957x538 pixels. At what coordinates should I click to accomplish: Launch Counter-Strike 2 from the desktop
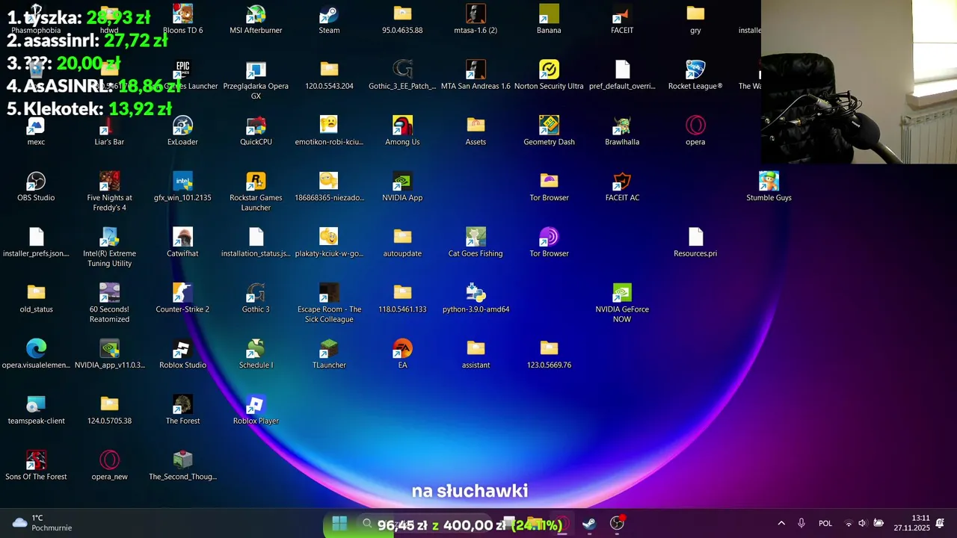tap(182, 298)
